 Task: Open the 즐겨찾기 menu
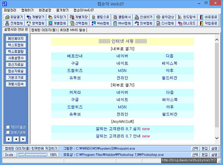(62, 10)
